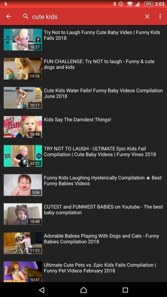The height and width of the screenshot is (297, 167).
Task: Open the three-dot overflow menu
Action: pos(160,16)
